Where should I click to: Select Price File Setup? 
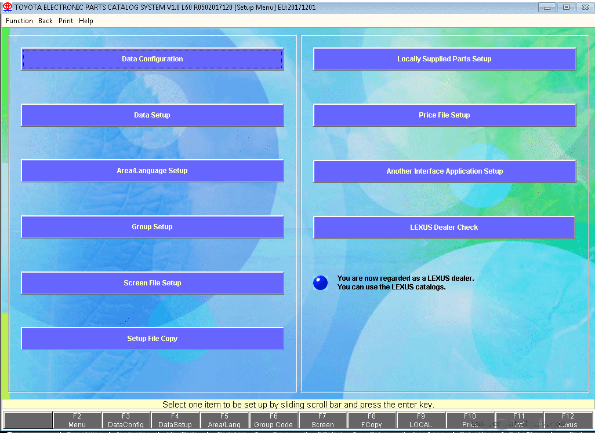tap(444, 115)
